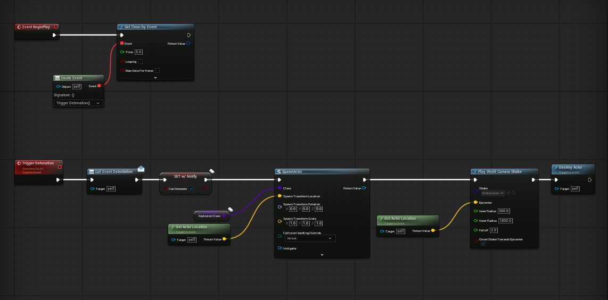Click Trigger Detonation execution output pin
Viewport: 608px width, 300px height.
[58, 180]
